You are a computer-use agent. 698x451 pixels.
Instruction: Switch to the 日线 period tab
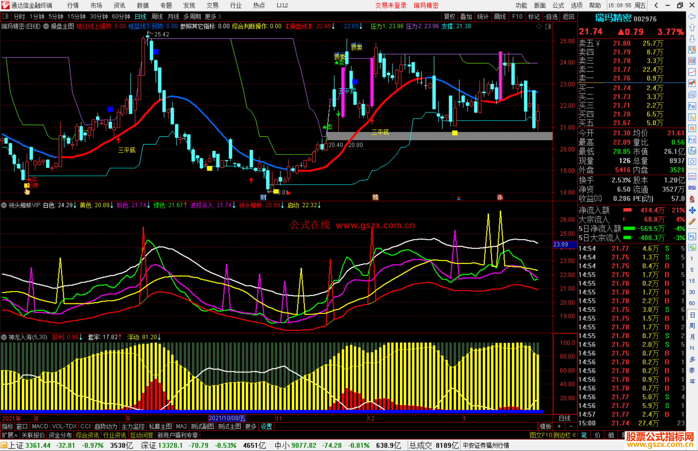141,16
